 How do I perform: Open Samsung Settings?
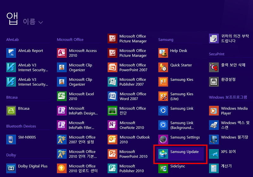[179, 140]
